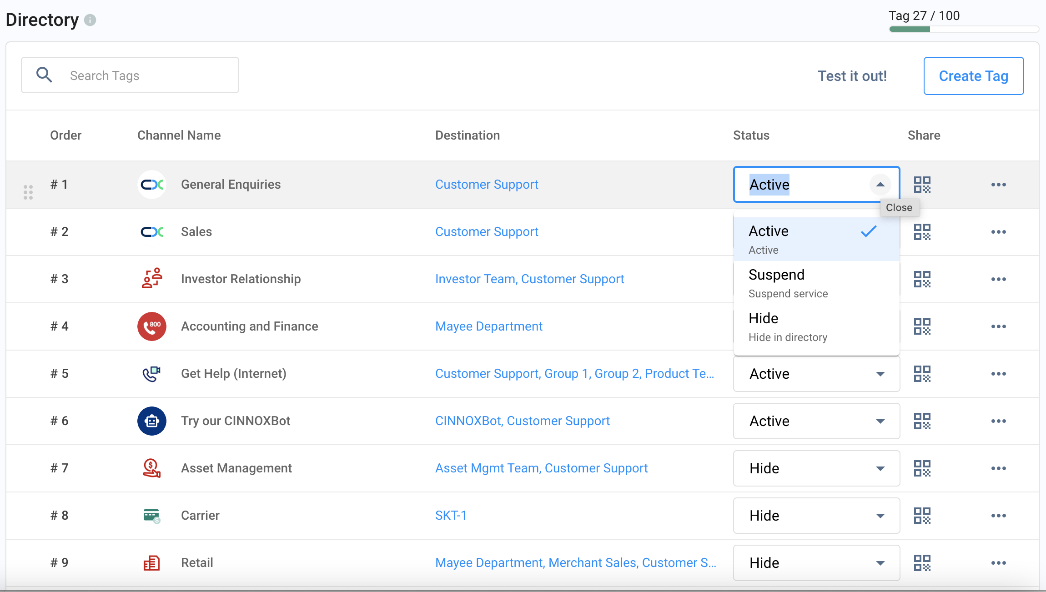Open QR code for Carrier
1046x592 pixels.
tap(922, 516)
